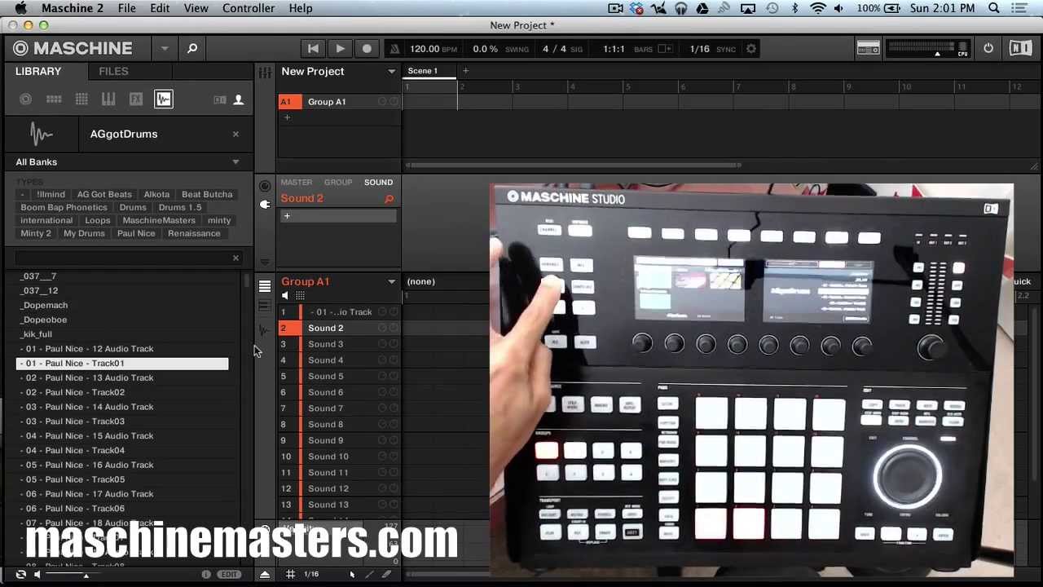Expand the All Banks dropdown
This screenshot has height=587, width=1043.
click(235, 162)
